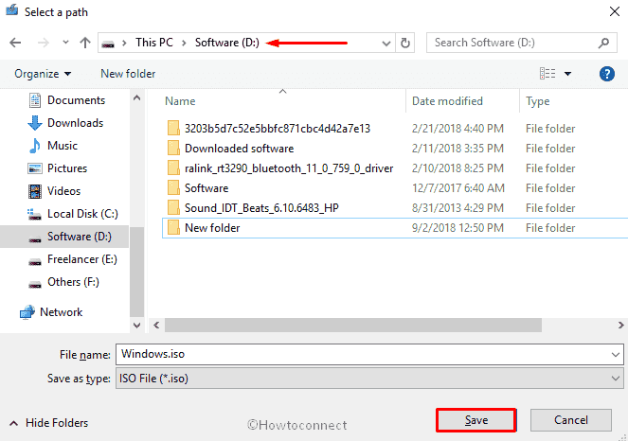Click the forward navigation arrow
Screen dimensions: 628x441
[x=43, y=43]
